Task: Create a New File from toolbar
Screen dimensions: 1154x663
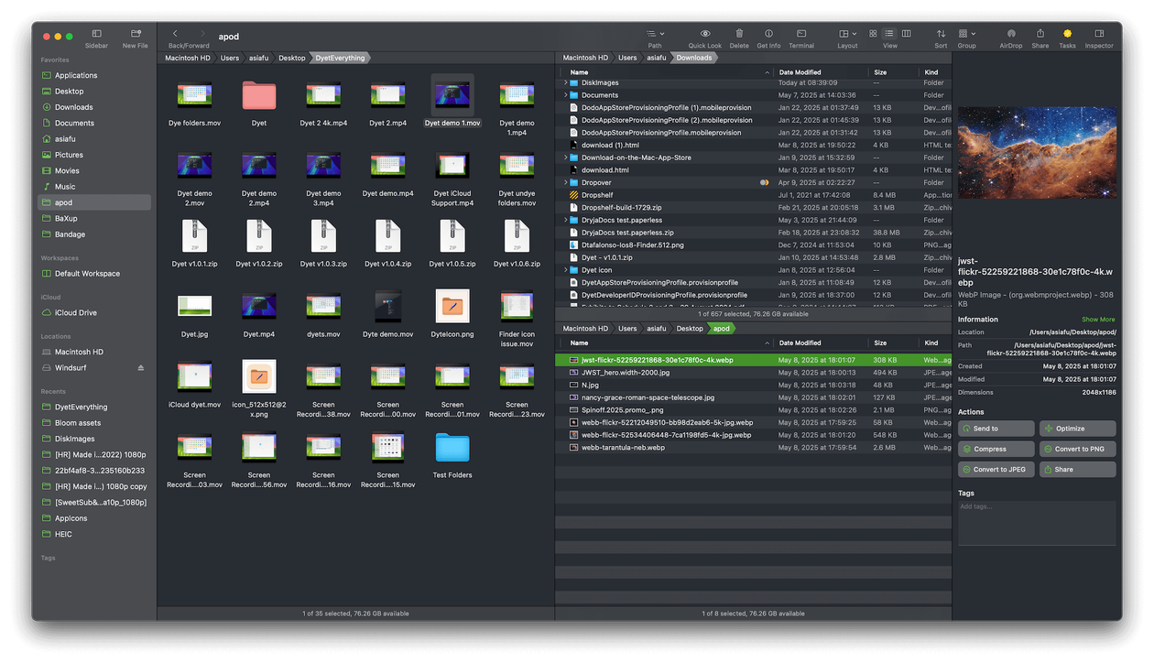Action: pyautogui.click(x=136, y=34)
